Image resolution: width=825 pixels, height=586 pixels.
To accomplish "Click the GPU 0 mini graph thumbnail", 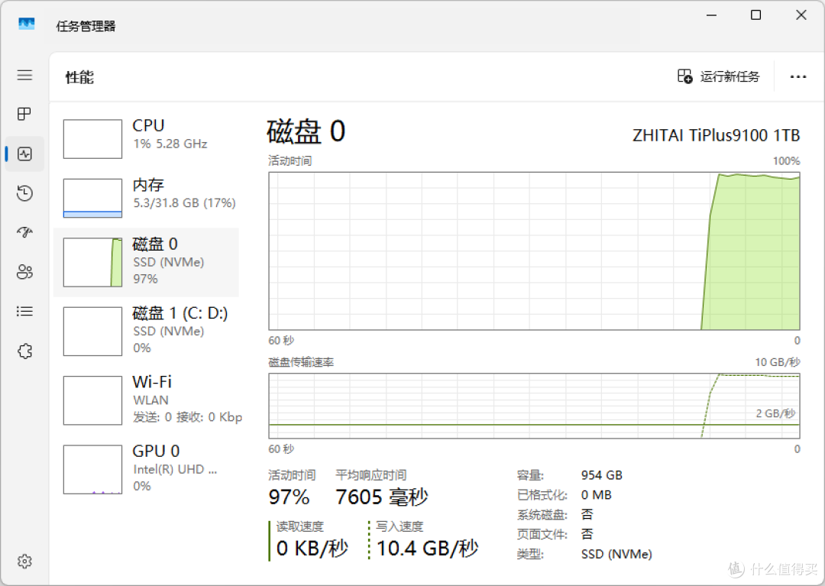I will coord(92,469).
